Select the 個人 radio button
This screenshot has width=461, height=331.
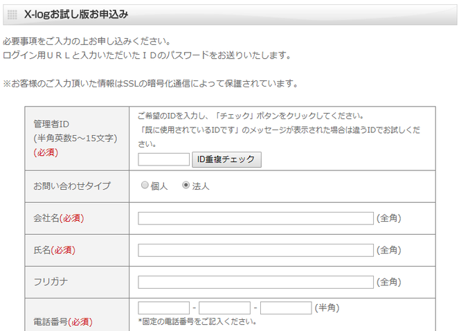click(x=145, y=185)
